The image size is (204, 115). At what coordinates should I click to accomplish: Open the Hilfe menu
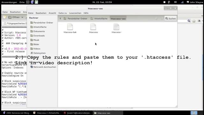click(86, 13)
